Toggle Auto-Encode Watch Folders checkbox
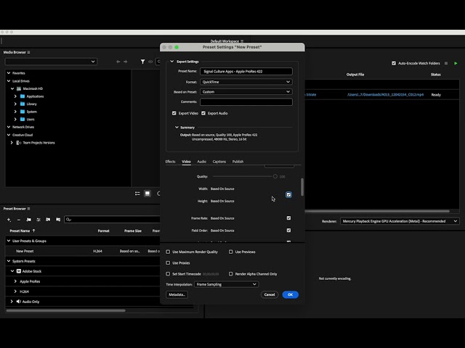 point(394,63)
